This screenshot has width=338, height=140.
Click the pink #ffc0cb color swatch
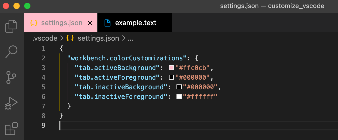[x=171, y=68]
